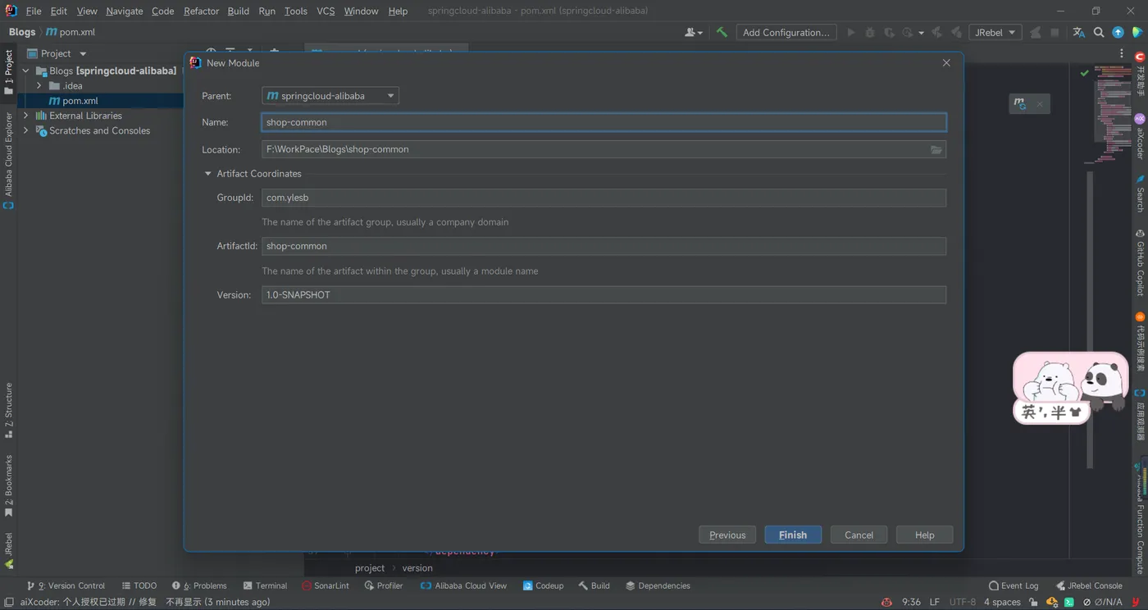Click the Help button in dialog
Screen dimensions: 1148x610
(x=924, y=535)
